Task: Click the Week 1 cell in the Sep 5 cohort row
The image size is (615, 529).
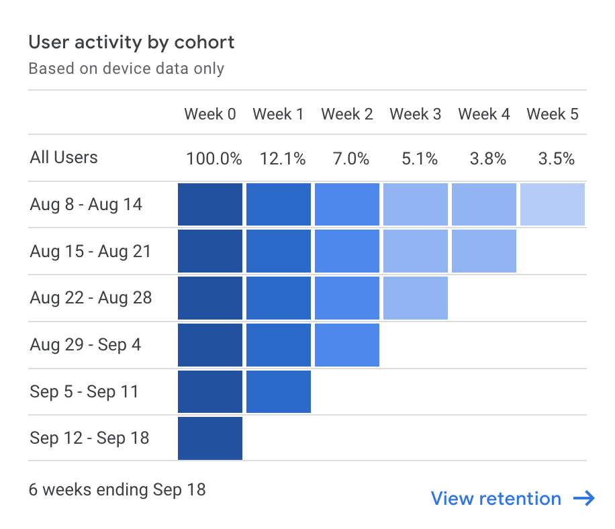Action: 278,391
